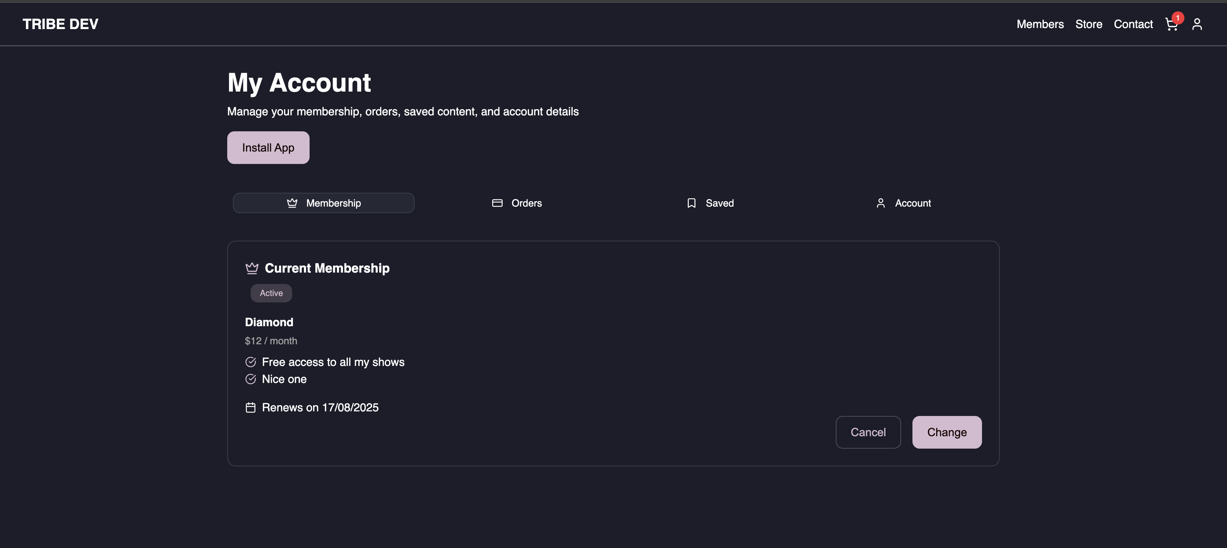Click the red cart count badge
The image size is (1227, 548).
tap(1177, 18)
